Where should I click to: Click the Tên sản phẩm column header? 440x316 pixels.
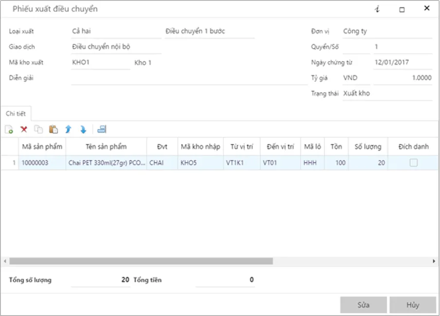click(x=106, y=147)
